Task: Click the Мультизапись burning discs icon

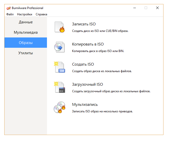Action: (60, 107)
